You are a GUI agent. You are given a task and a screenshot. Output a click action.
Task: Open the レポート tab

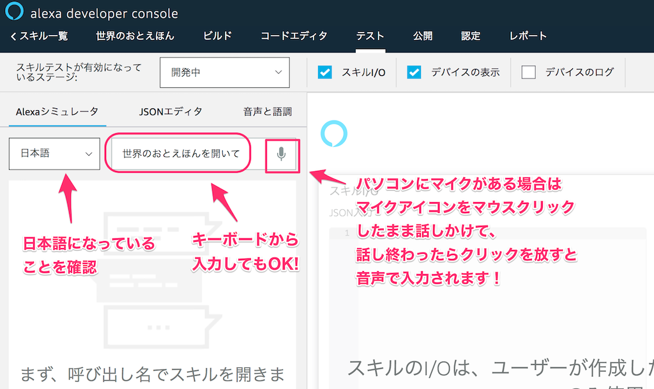[x=528, y=36]
